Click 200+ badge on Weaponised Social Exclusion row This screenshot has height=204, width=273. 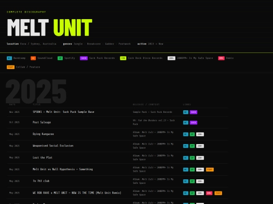(200, 146)
